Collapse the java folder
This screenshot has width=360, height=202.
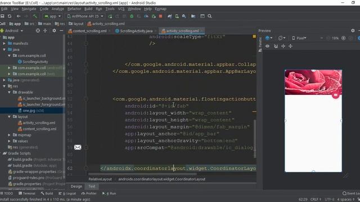(x=4, y=49)
